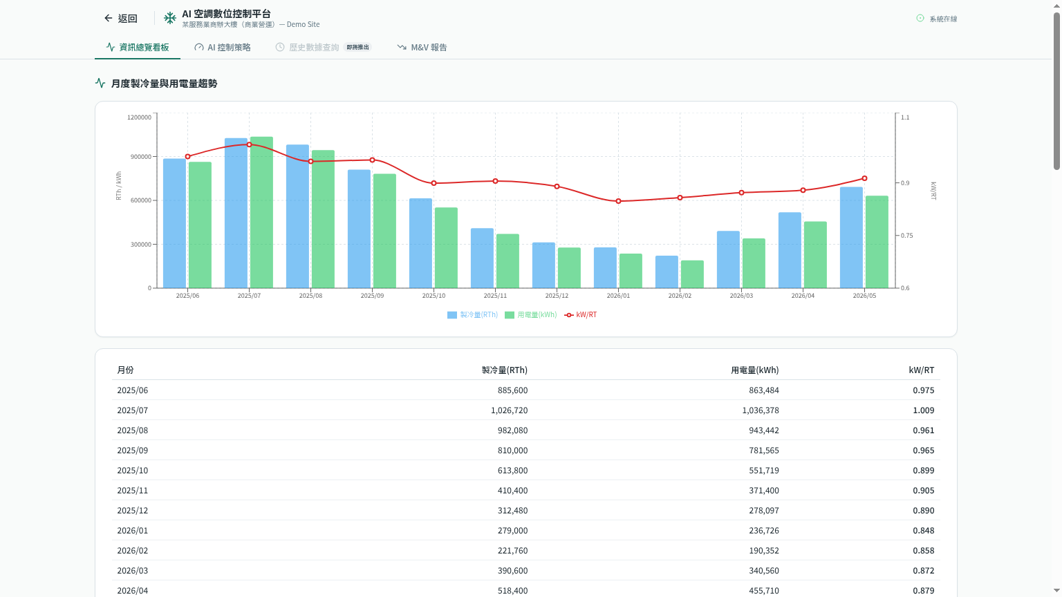Screen dimensions: 1062x597
Task: Click the 系統在線 status text
Action: point(943,19)
